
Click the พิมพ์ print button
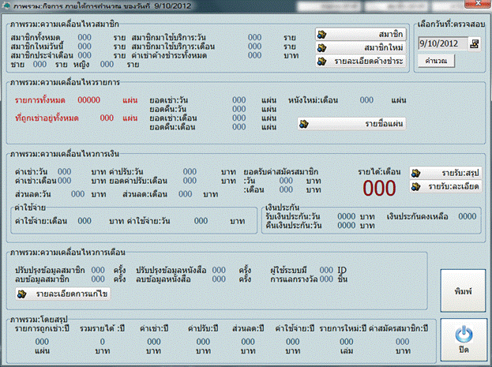463,291
